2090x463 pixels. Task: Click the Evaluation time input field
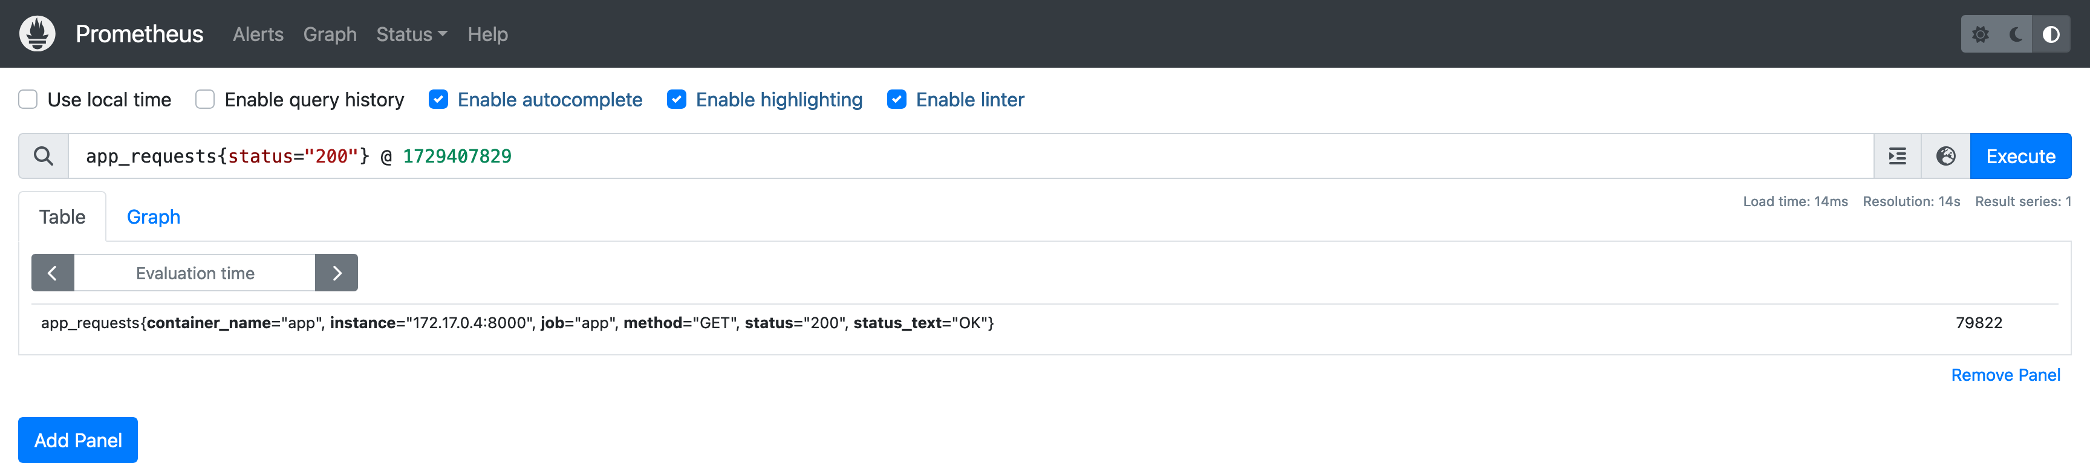[195, 273]
